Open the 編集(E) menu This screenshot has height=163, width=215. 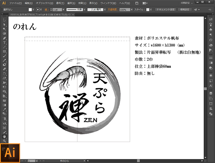29,3
